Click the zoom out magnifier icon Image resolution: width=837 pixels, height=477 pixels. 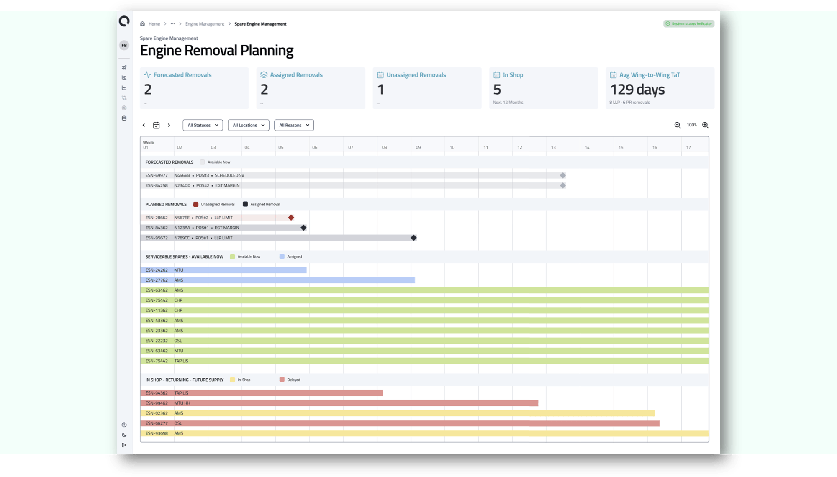[x=678, y=125]
